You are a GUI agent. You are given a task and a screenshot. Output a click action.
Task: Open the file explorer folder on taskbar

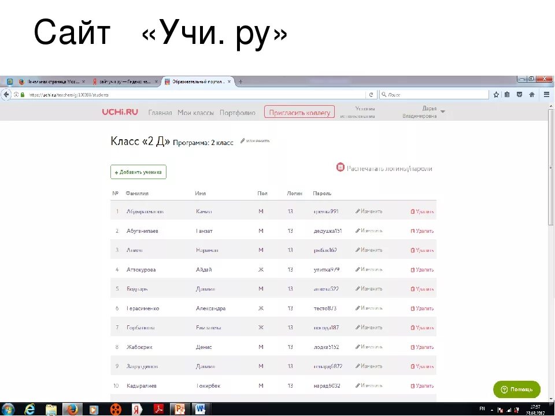(51, 409)
